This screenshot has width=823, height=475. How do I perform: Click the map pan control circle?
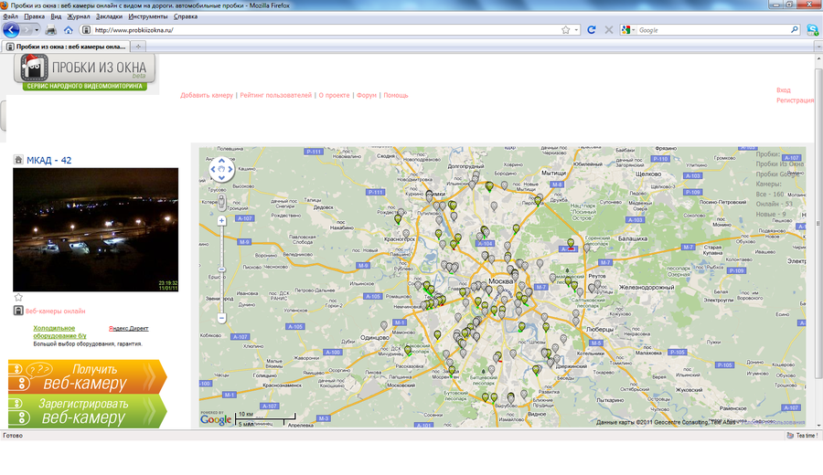(221, 169)
